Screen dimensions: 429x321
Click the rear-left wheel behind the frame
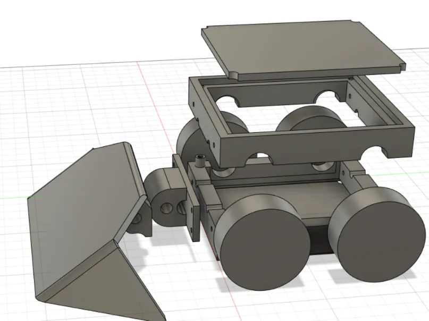187,142
